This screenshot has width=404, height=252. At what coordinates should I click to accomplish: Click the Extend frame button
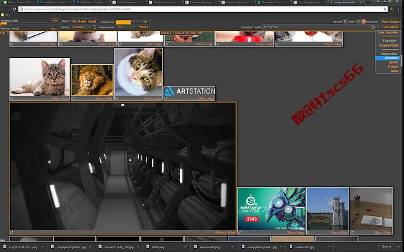click(143, 27)
